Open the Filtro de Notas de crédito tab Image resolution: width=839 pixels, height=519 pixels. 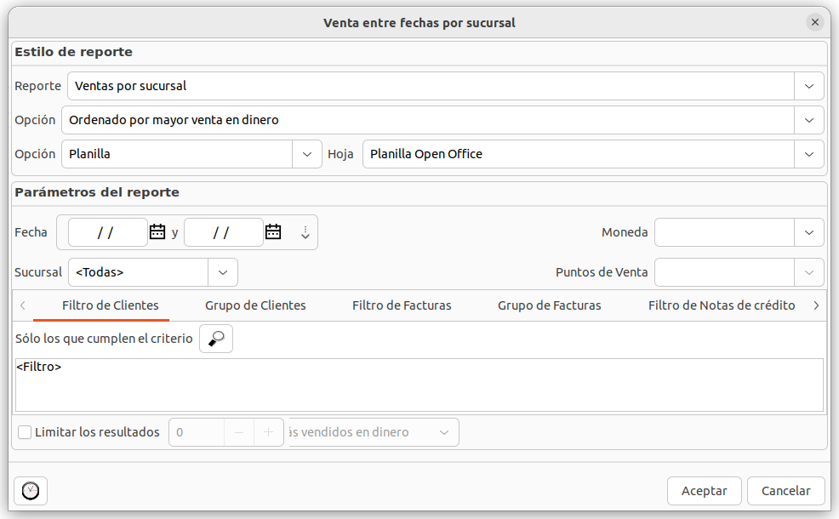coord(721,305)
